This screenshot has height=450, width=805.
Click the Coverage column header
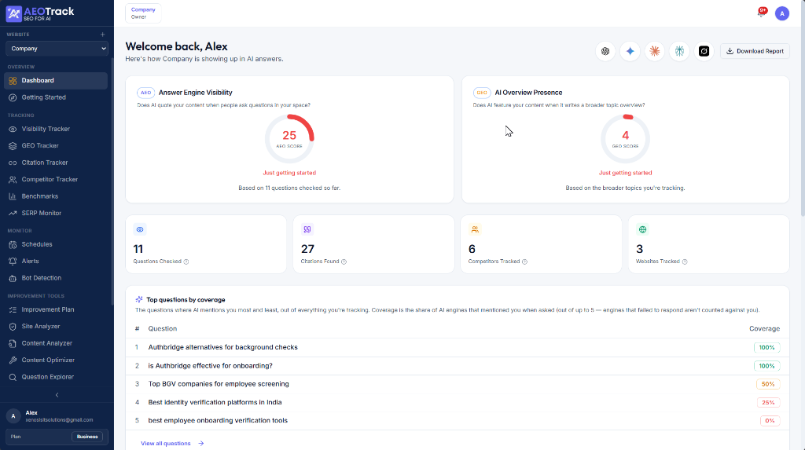(x=764, y=329)
